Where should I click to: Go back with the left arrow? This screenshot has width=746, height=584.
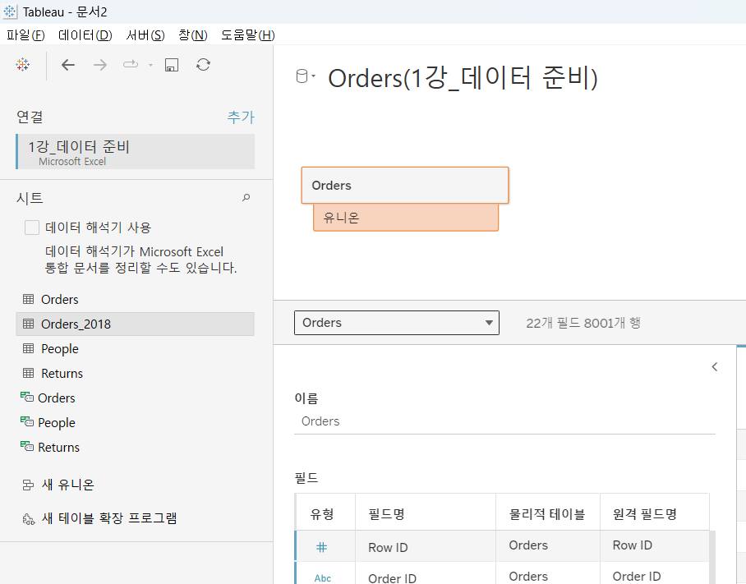point(68,65)
